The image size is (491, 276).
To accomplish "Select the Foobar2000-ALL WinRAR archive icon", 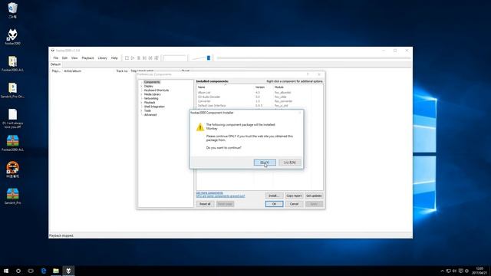I will [12, 143].
